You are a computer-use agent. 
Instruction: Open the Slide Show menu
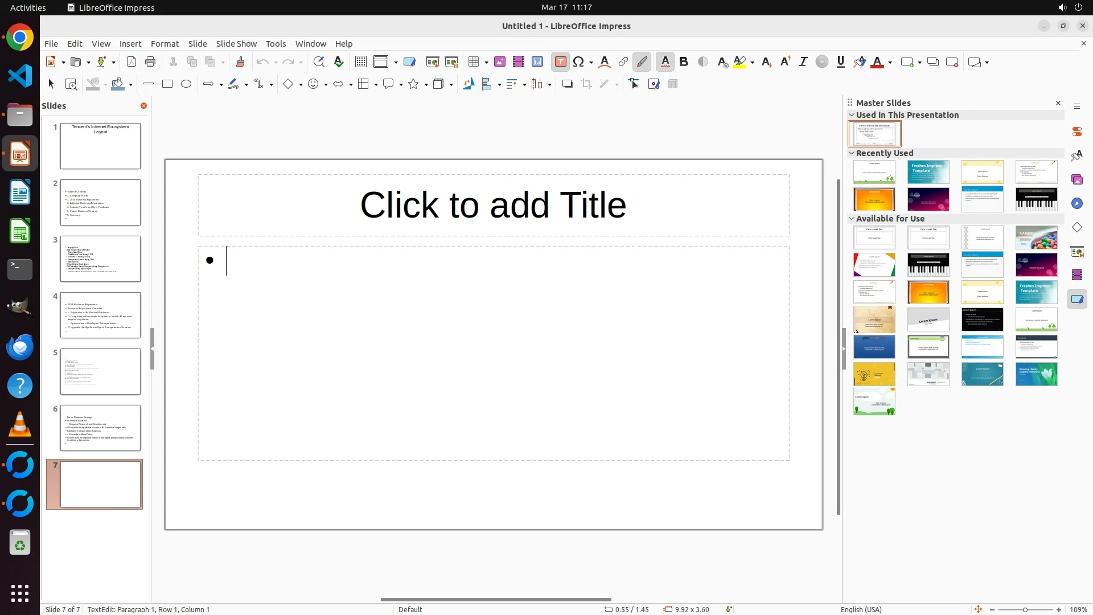tap(236, 44)
